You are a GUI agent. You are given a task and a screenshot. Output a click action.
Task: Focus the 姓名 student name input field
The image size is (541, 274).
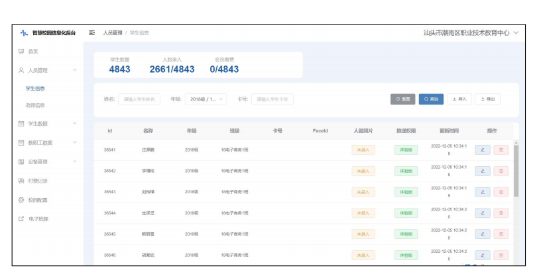(139, 99)
